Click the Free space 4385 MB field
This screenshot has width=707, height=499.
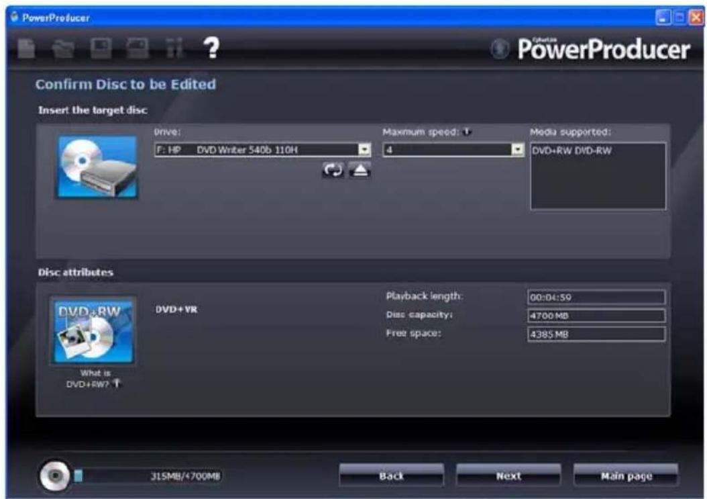(596, 334)
